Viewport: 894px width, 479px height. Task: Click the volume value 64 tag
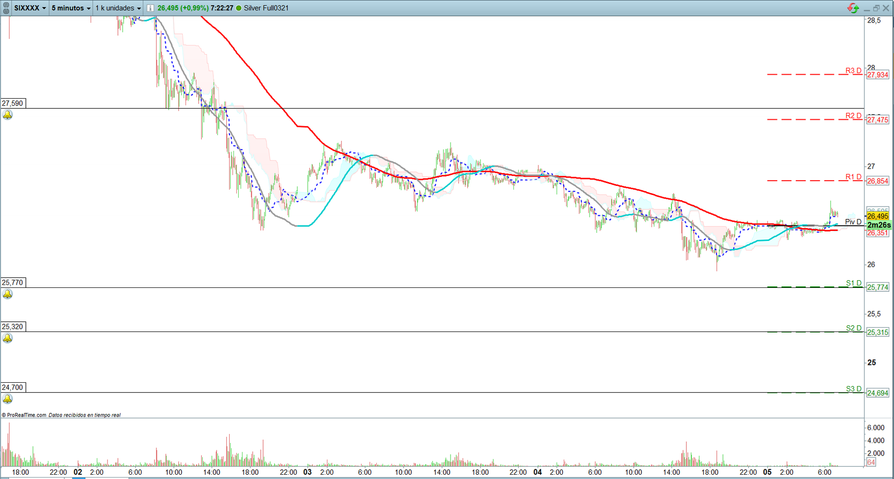tap(871, 462)
